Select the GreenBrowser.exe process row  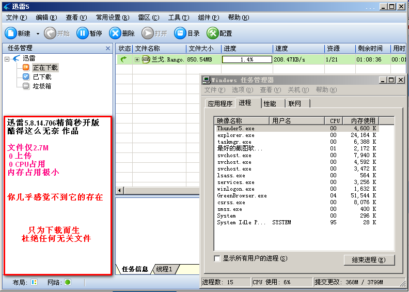[296, 196]
